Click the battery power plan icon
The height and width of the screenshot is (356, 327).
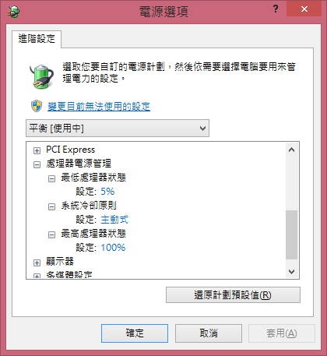point(41,76)
